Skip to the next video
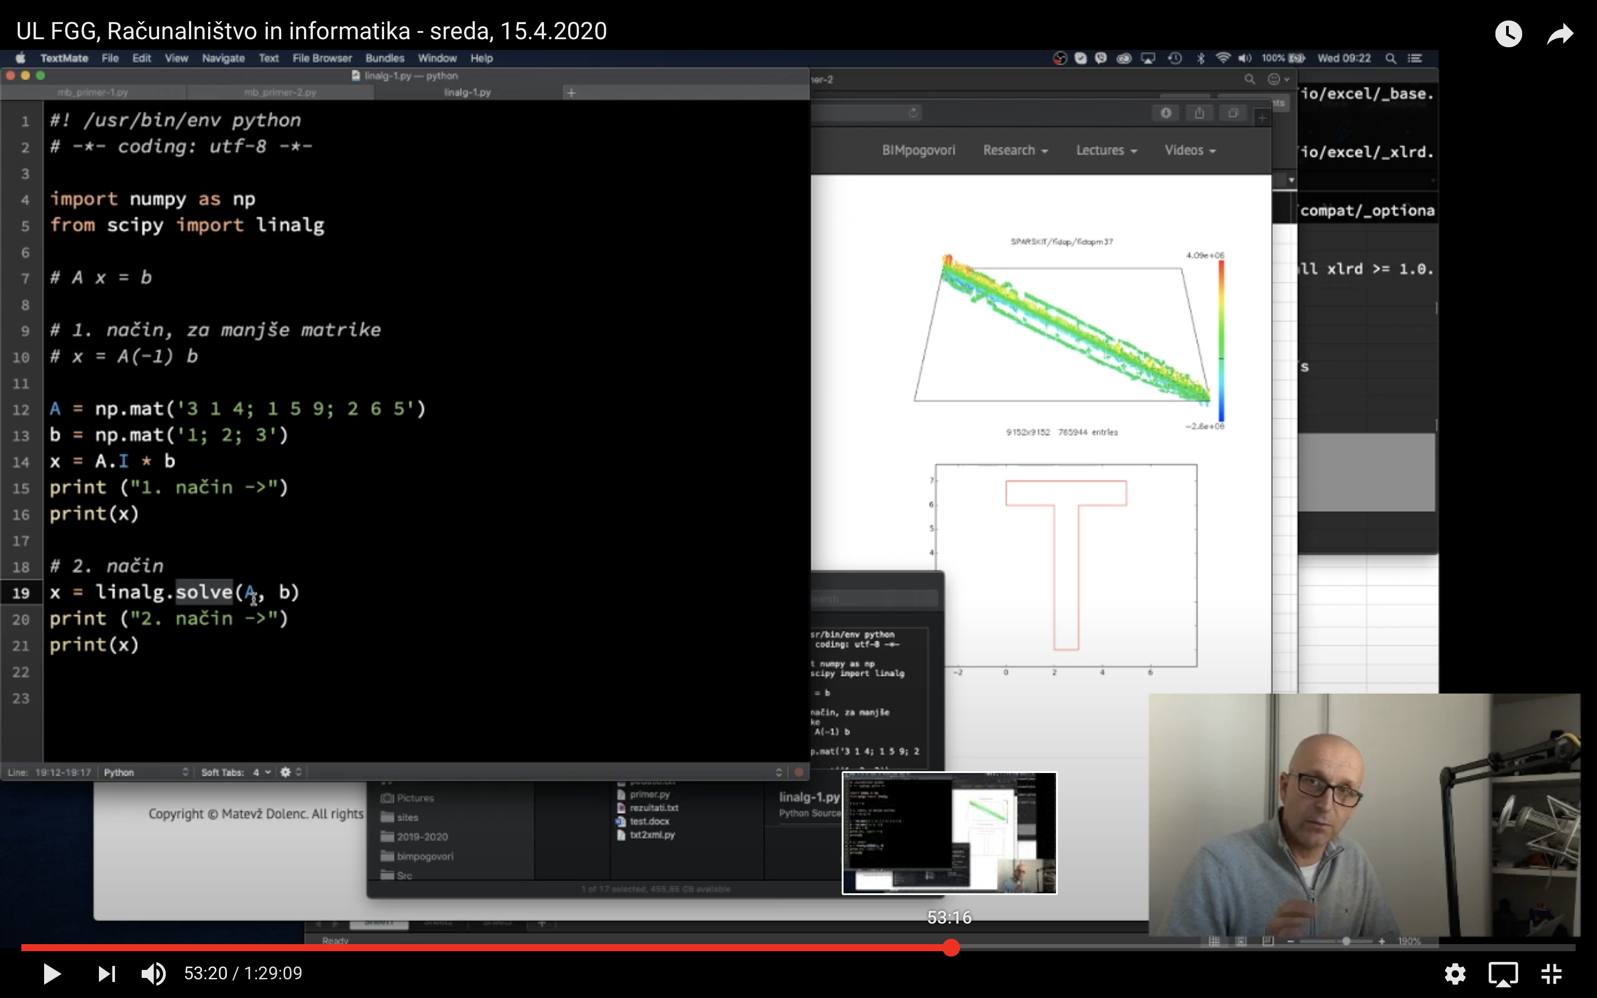This screenshot has height=998, width=1597. (107, 973)
